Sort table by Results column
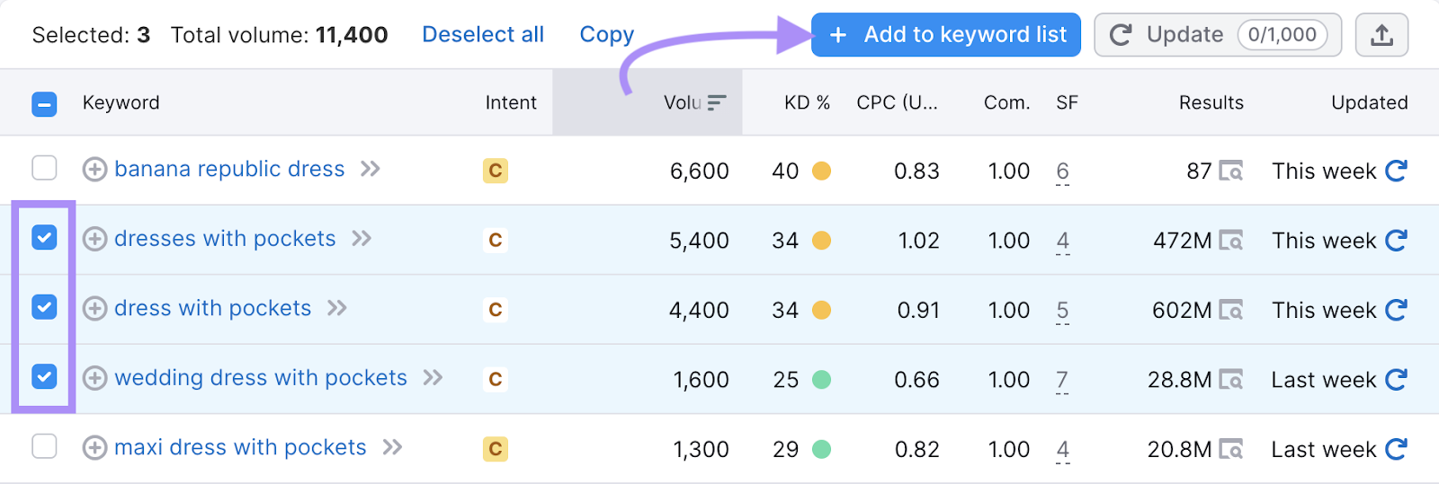This screenshot has width=1439, height=484. (1211, 103)
